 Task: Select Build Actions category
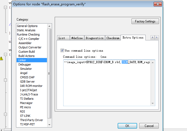click(26, 56)
